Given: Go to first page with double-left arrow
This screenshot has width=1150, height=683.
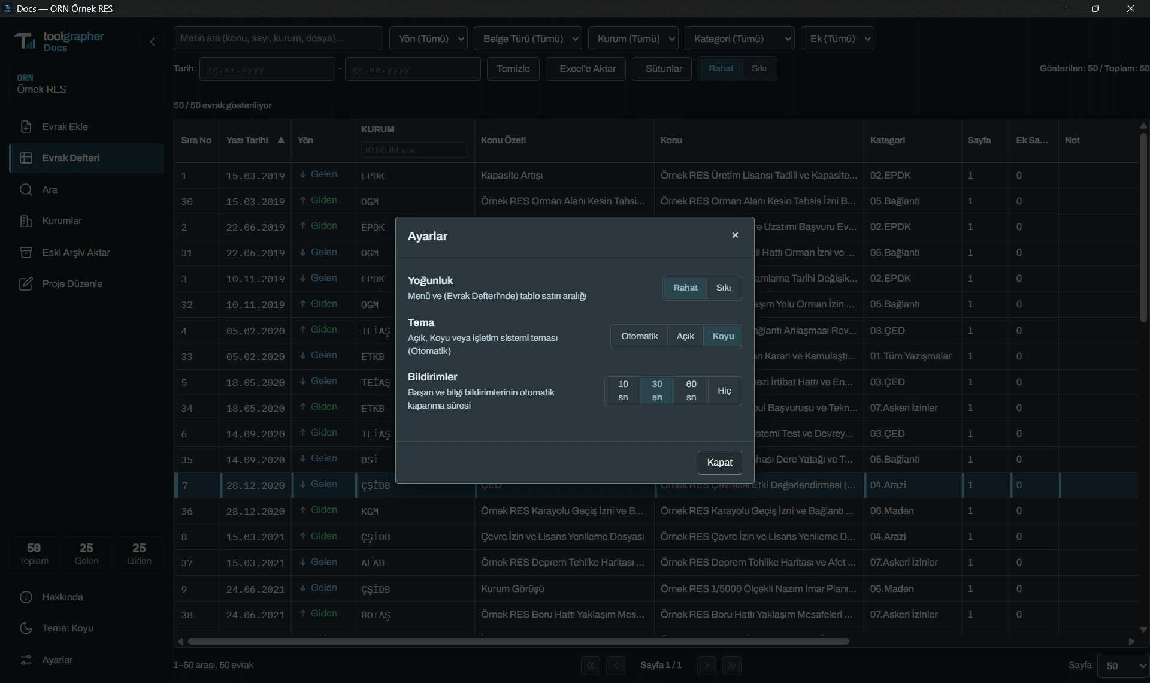Looking at the screenshot, I should click(591, 665).
